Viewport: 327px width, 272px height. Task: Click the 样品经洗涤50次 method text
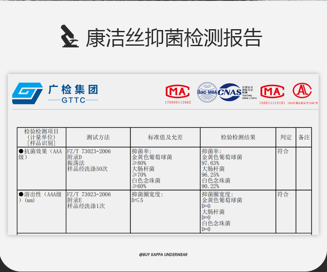click(x=87, y=169)
